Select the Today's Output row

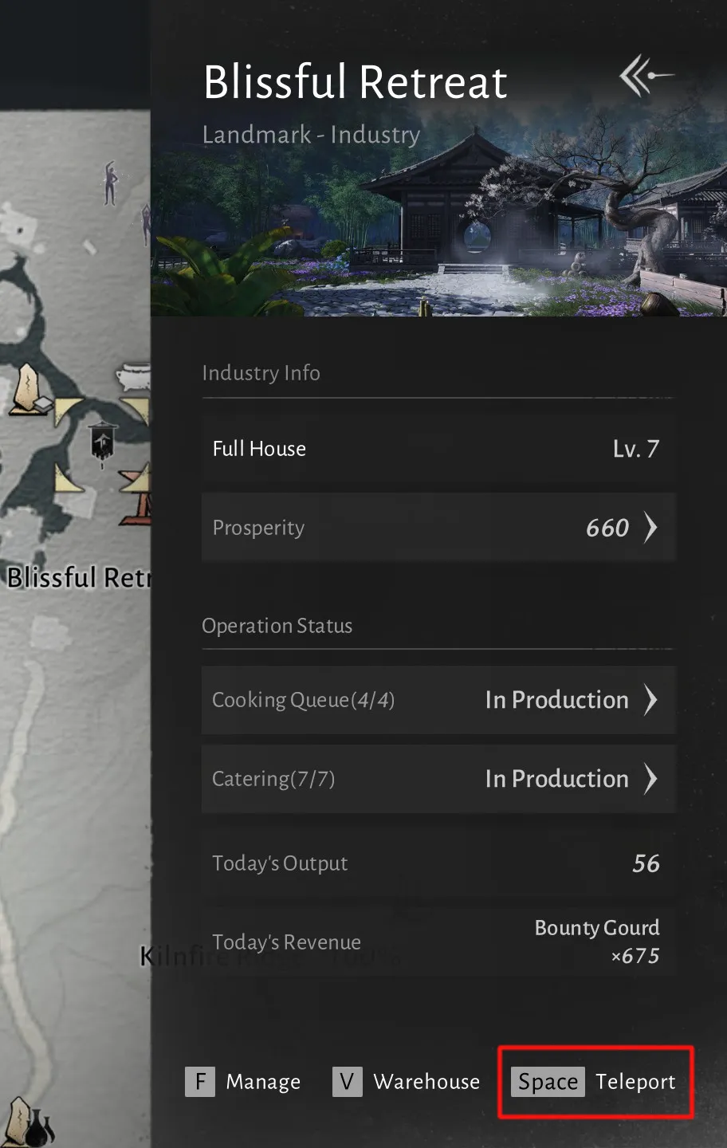tap(438, 863)
